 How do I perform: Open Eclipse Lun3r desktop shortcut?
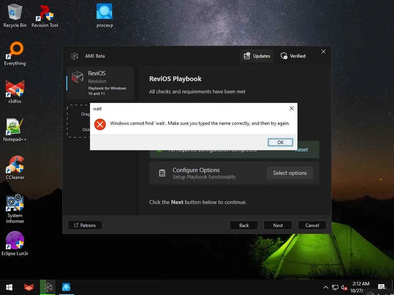tap(15, 243)
